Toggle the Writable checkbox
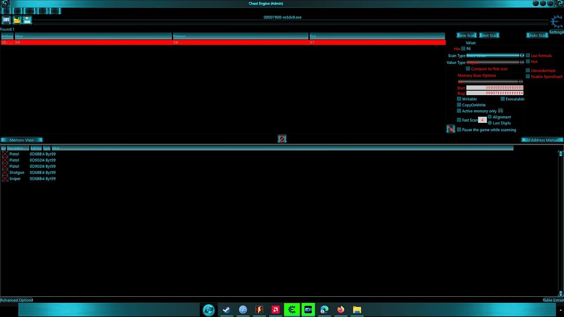The width and height of the screenshot is (564, 317). (459, 99)
